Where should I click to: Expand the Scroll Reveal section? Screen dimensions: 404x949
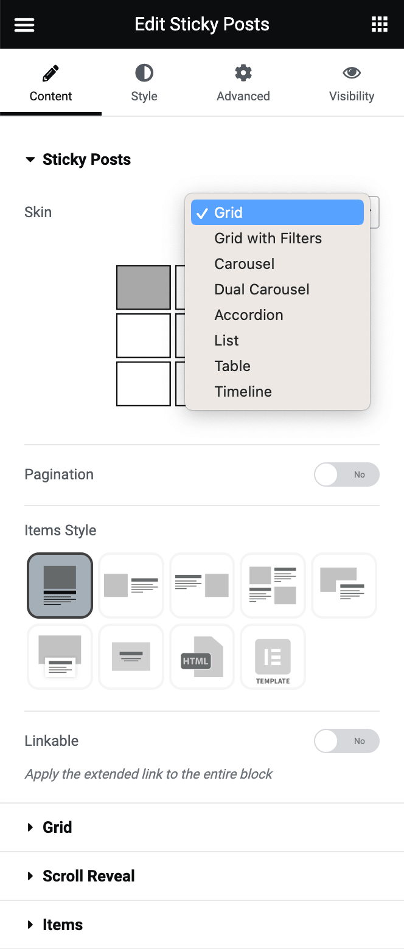(88, 876)
